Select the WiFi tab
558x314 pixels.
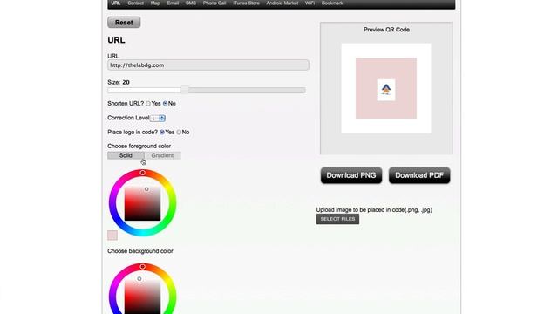click(x=310, y=3)
